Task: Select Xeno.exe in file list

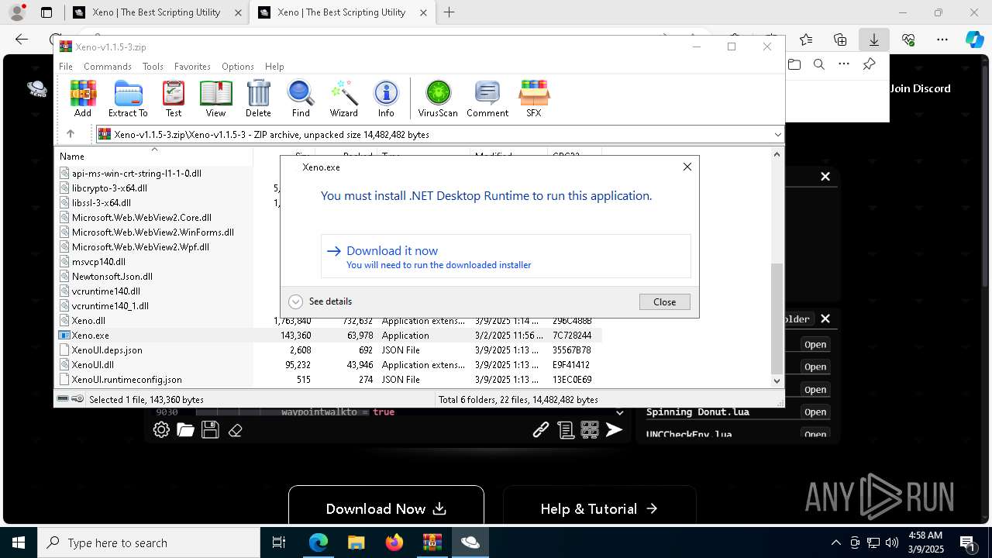Action: [x=90, y=336]
